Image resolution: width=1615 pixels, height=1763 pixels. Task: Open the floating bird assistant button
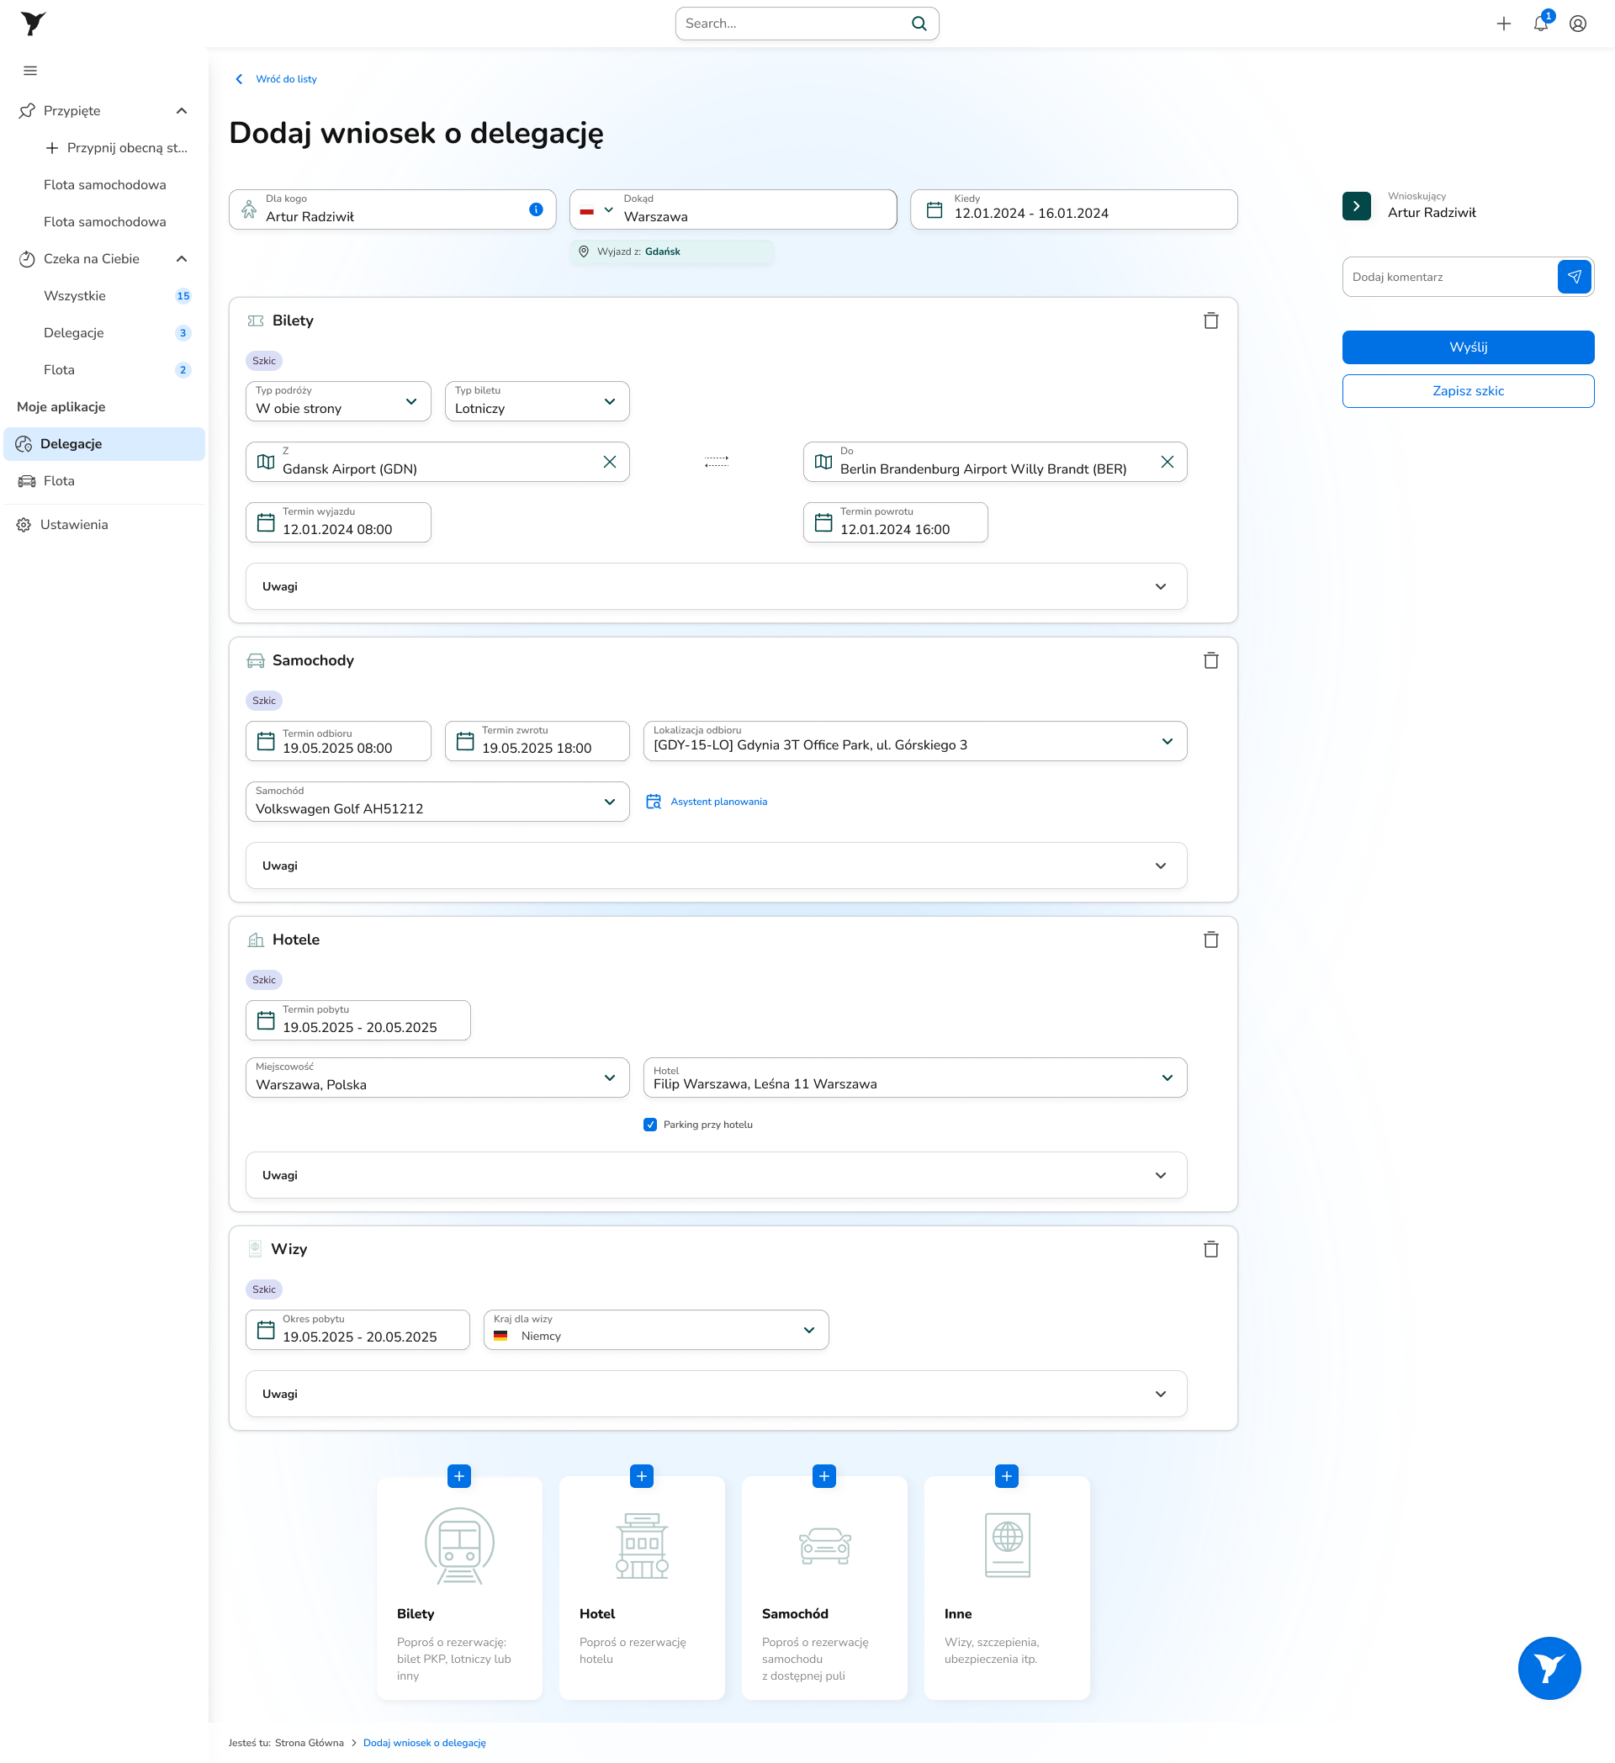1549,1669
